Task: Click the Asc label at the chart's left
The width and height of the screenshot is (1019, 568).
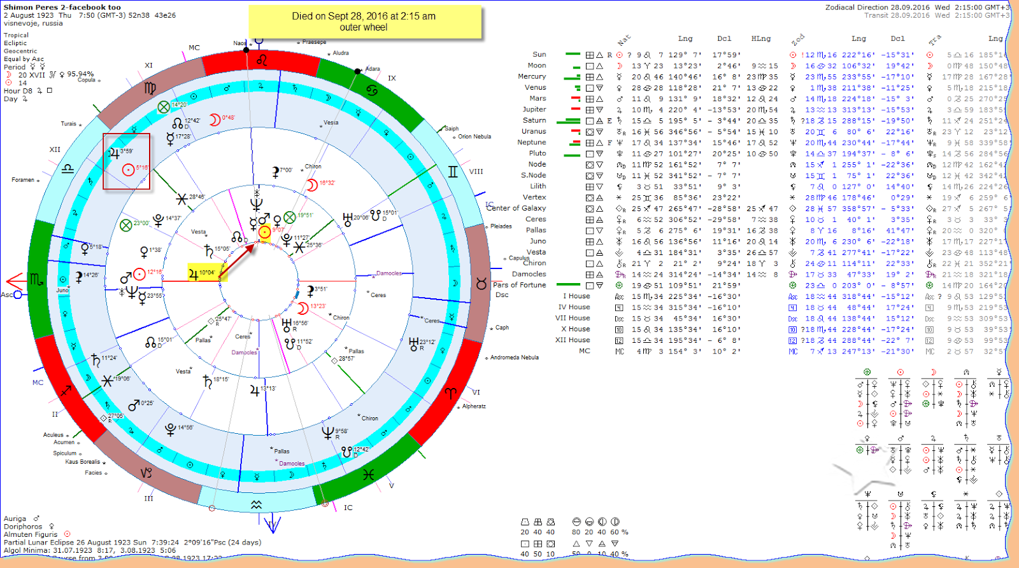Action: tap(7, 295)
